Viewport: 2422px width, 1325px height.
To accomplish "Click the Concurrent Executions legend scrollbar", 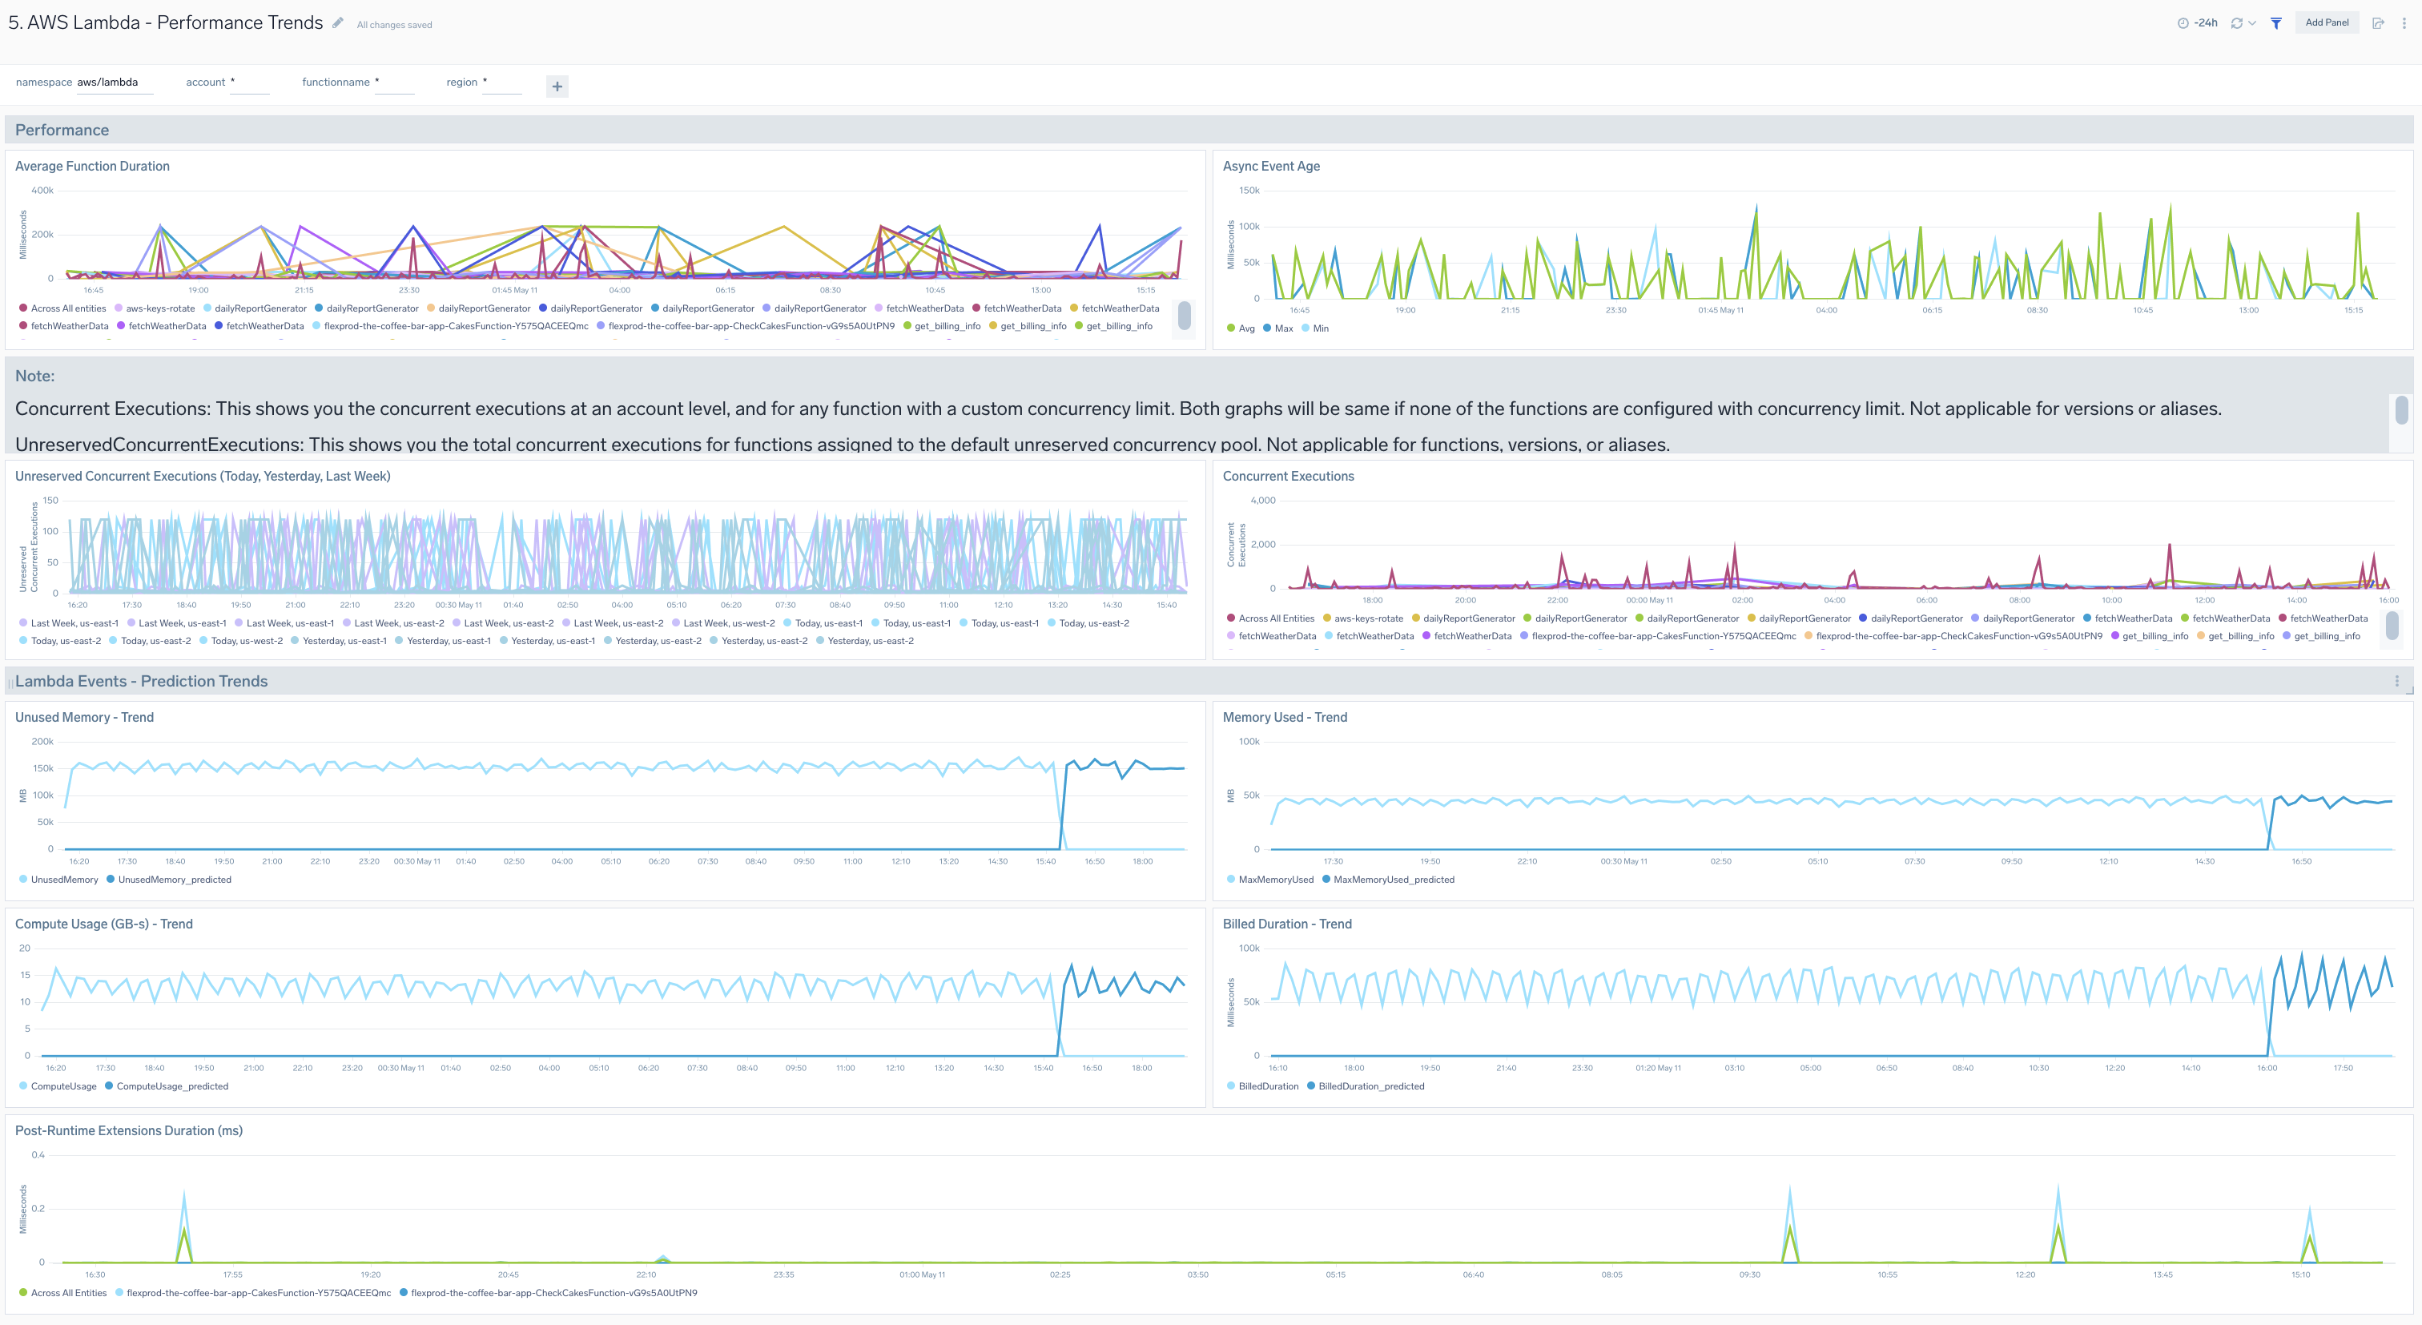I will pyautogui.click(x=2393, y=626).
